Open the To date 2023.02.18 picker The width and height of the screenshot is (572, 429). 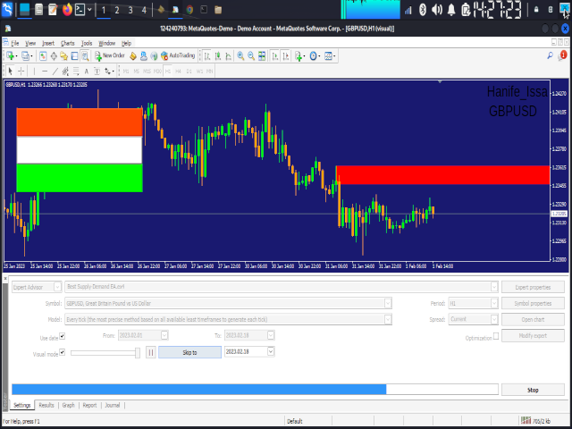tap(270, 335)
